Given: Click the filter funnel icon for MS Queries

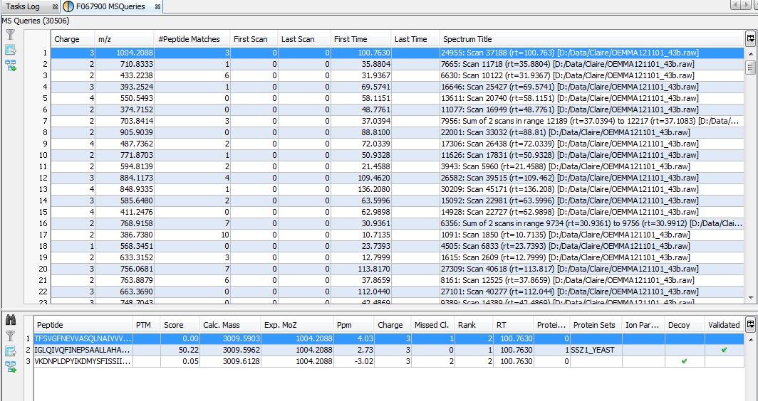Looking at the screenshot, I should [x=11, y=34].
